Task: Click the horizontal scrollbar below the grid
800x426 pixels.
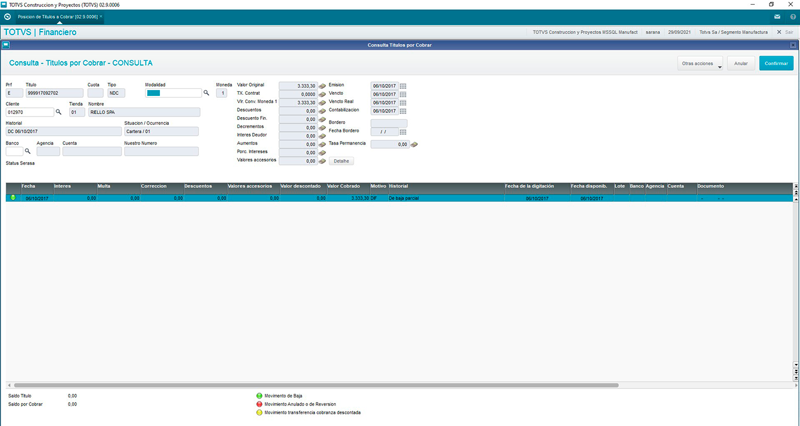Action: (316, 386)
